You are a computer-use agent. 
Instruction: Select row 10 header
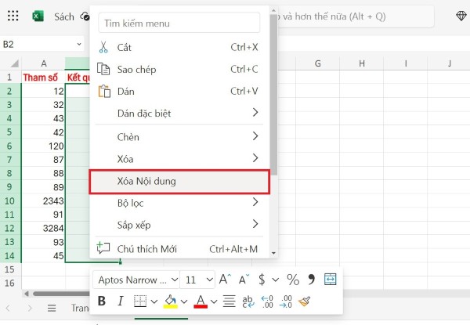(x=9, y=200)
